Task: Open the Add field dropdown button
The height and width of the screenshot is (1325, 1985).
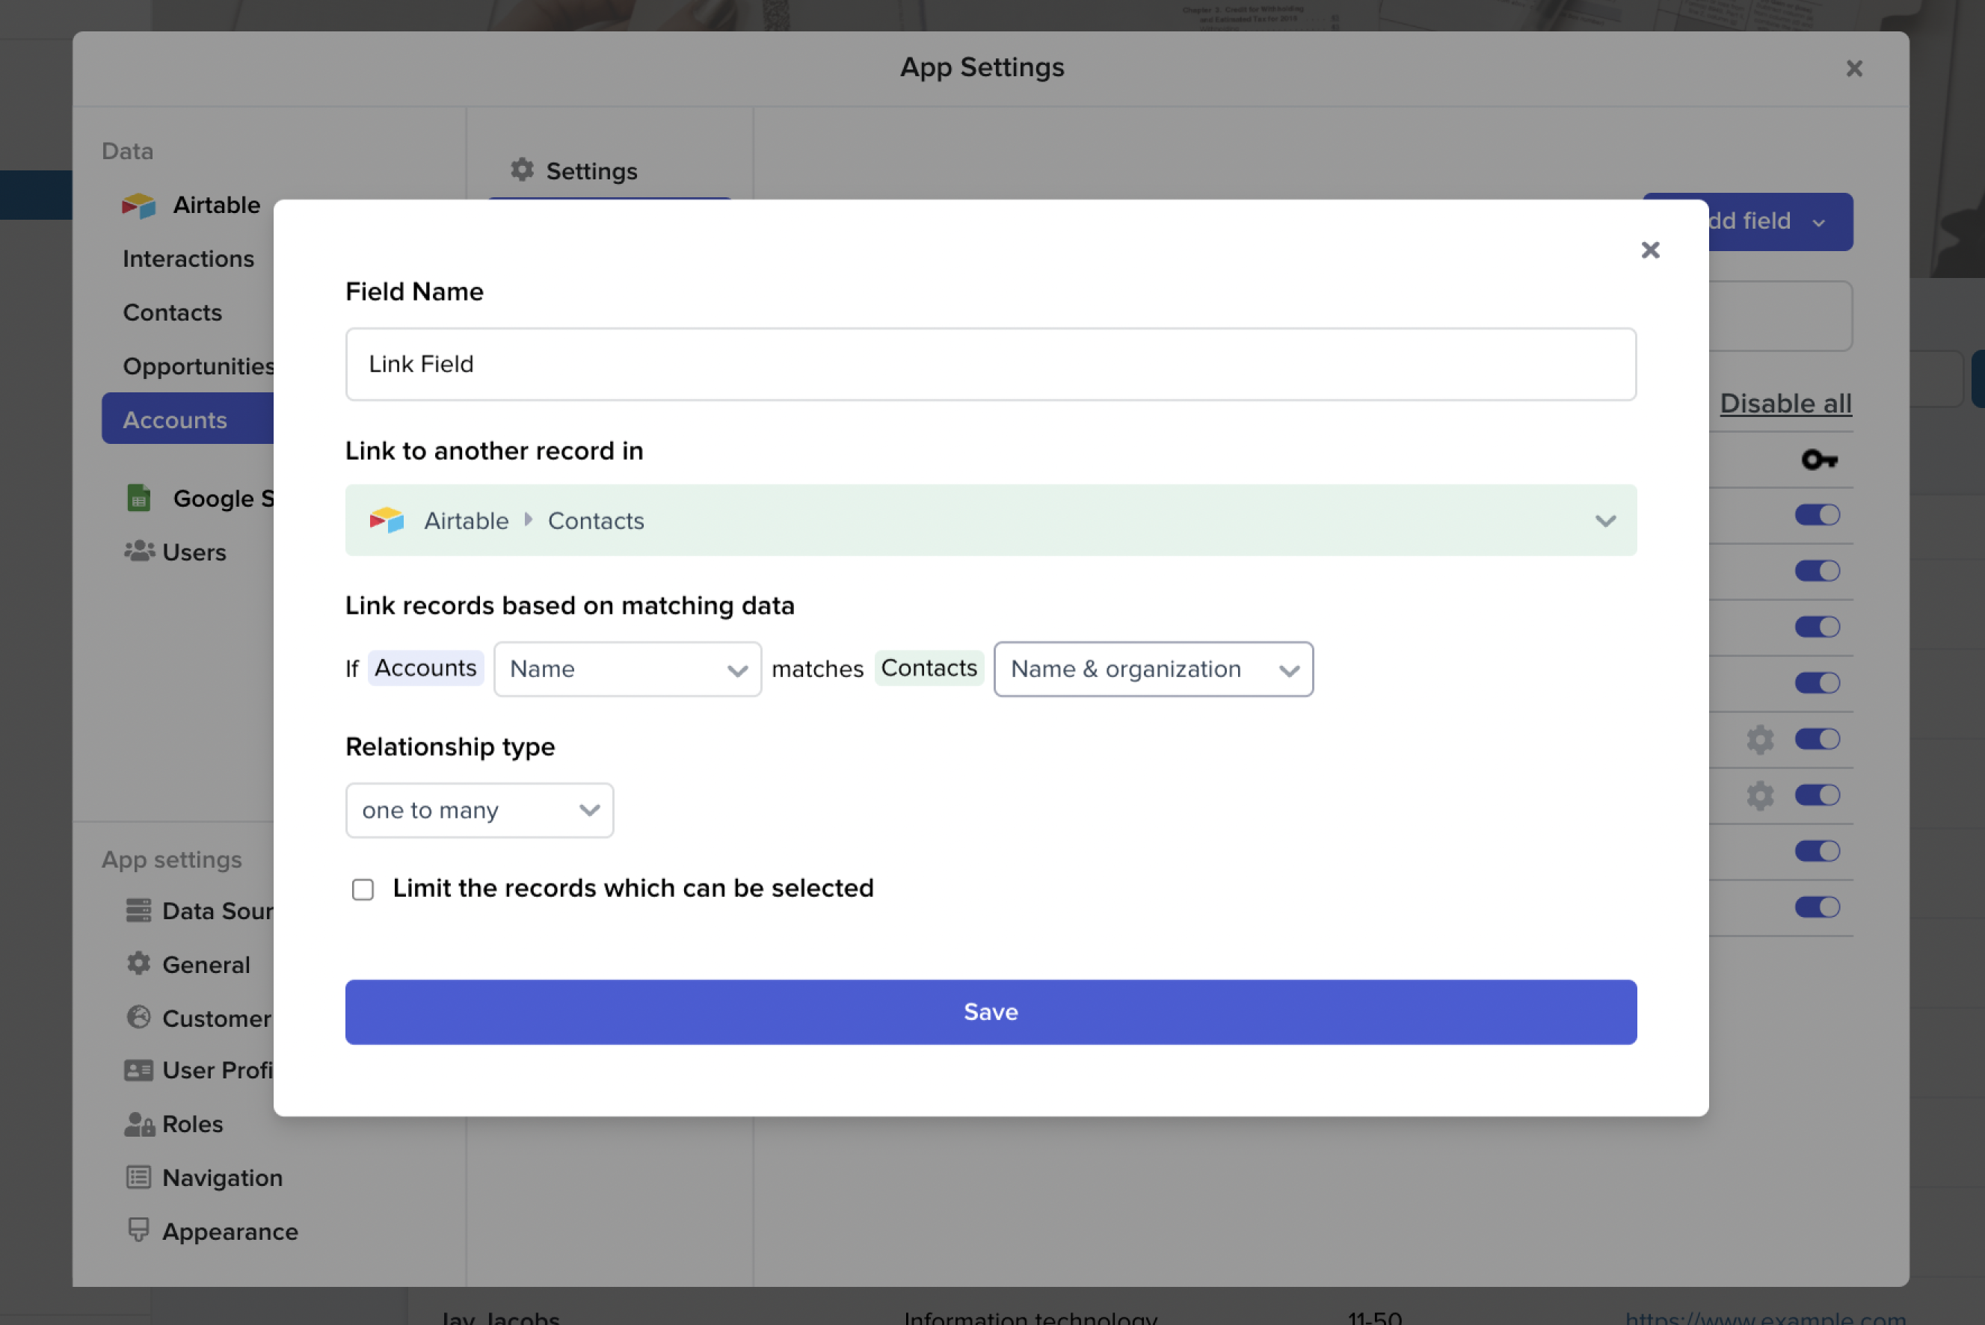Action: point(1779,221)
